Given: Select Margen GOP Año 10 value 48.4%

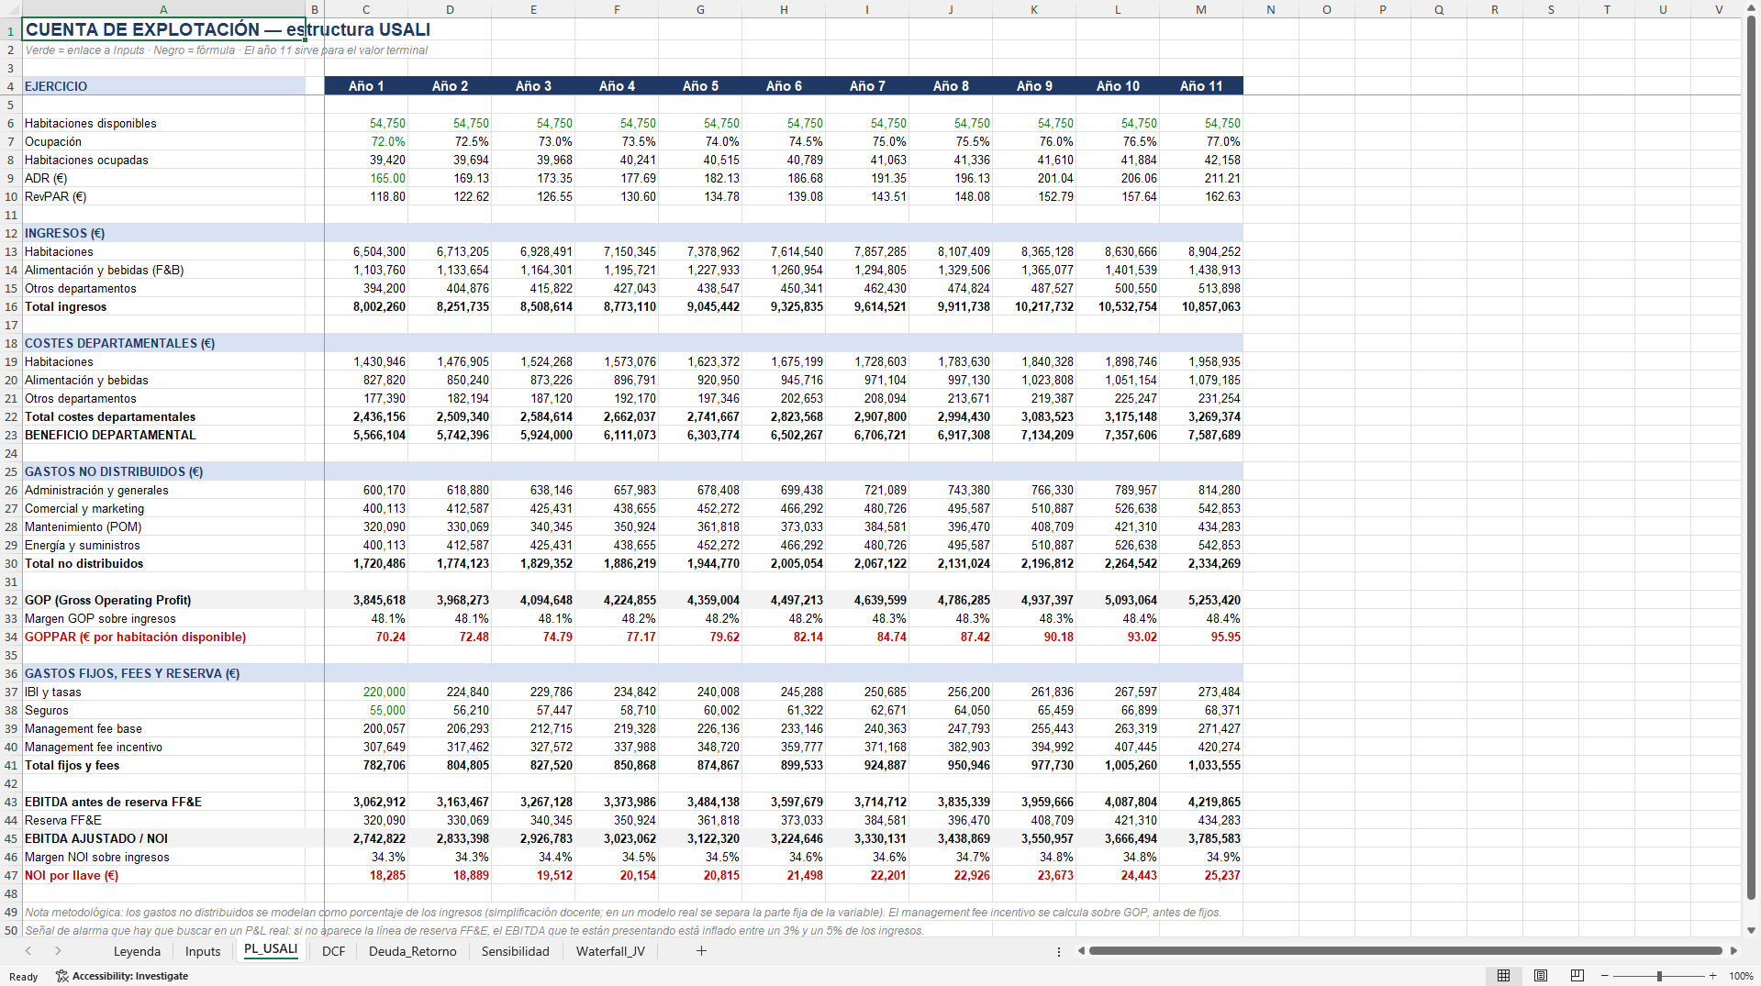Looking at the screenshot, I should [x=1118, y=618].
